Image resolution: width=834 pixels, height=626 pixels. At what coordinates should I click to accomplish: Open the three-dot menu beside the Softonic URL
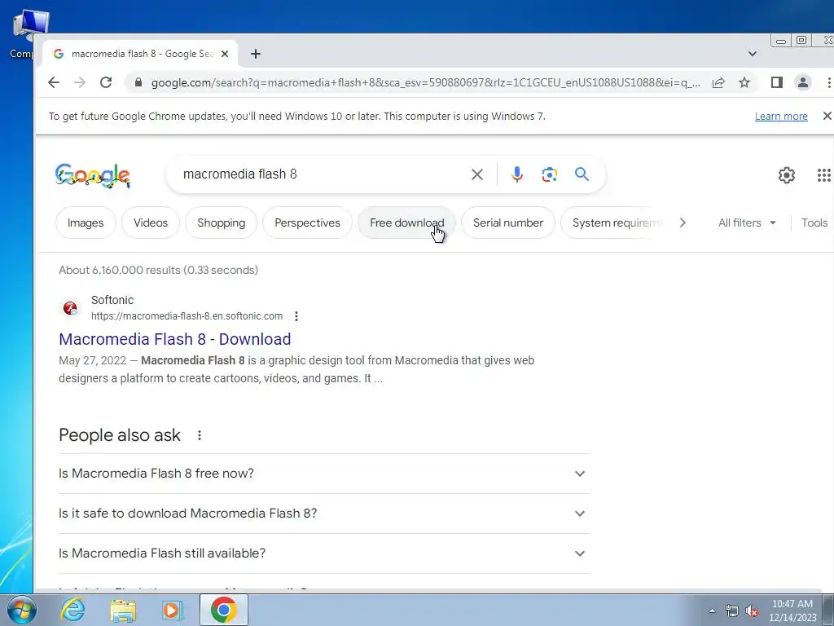point(296,316)
